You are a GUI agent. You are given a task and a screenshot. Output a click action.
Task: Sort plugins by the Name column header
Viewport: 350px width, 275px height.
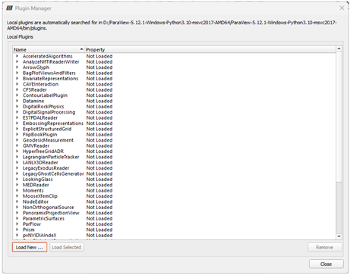(49, 49)
